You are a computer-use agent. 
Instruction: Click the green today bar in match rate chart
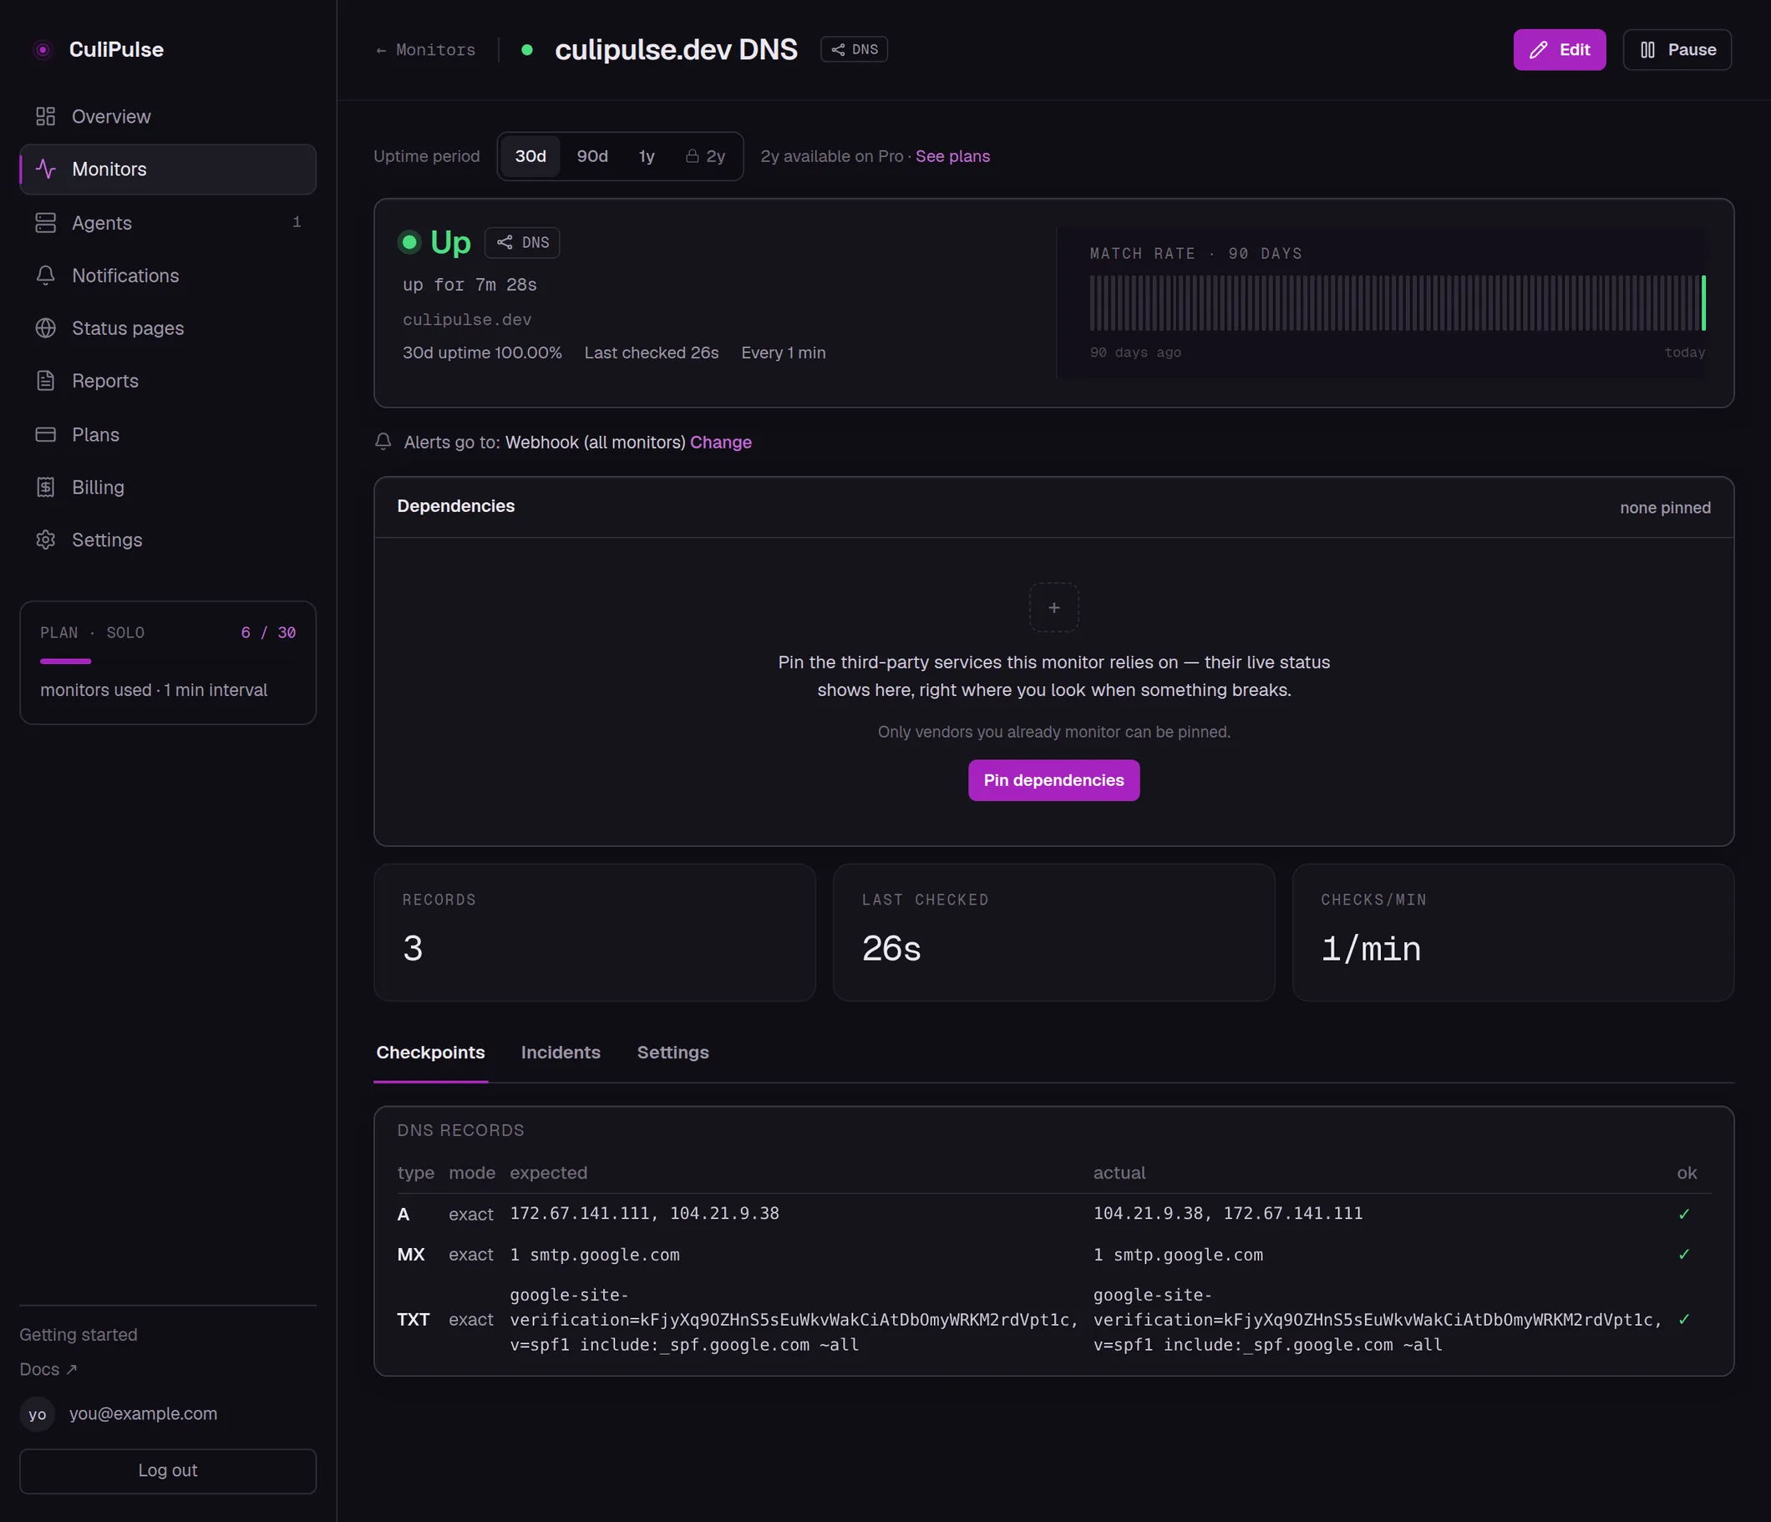click(x=1703, y=302)
